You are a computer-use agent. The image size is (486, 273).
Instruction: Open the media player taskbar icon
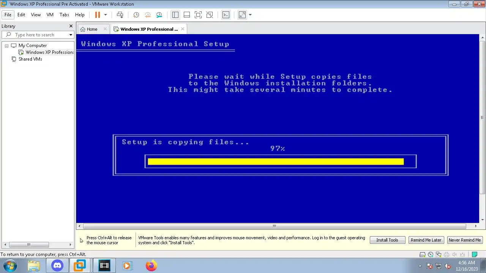click(x=127, y=266)
